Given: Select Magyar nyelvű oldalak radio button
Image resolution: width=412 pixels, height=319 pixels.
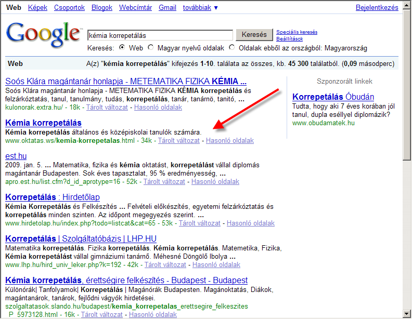Looking at the screenshot, I should [x=150, y=47].
